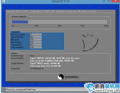Click the Percent complete value field

pos(36,34)
